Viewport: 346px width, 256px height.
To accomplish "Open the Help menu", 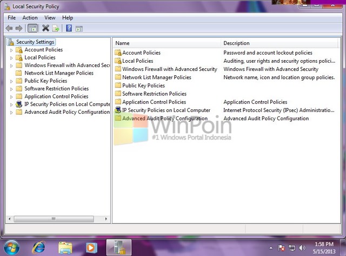I will point(68,18).
